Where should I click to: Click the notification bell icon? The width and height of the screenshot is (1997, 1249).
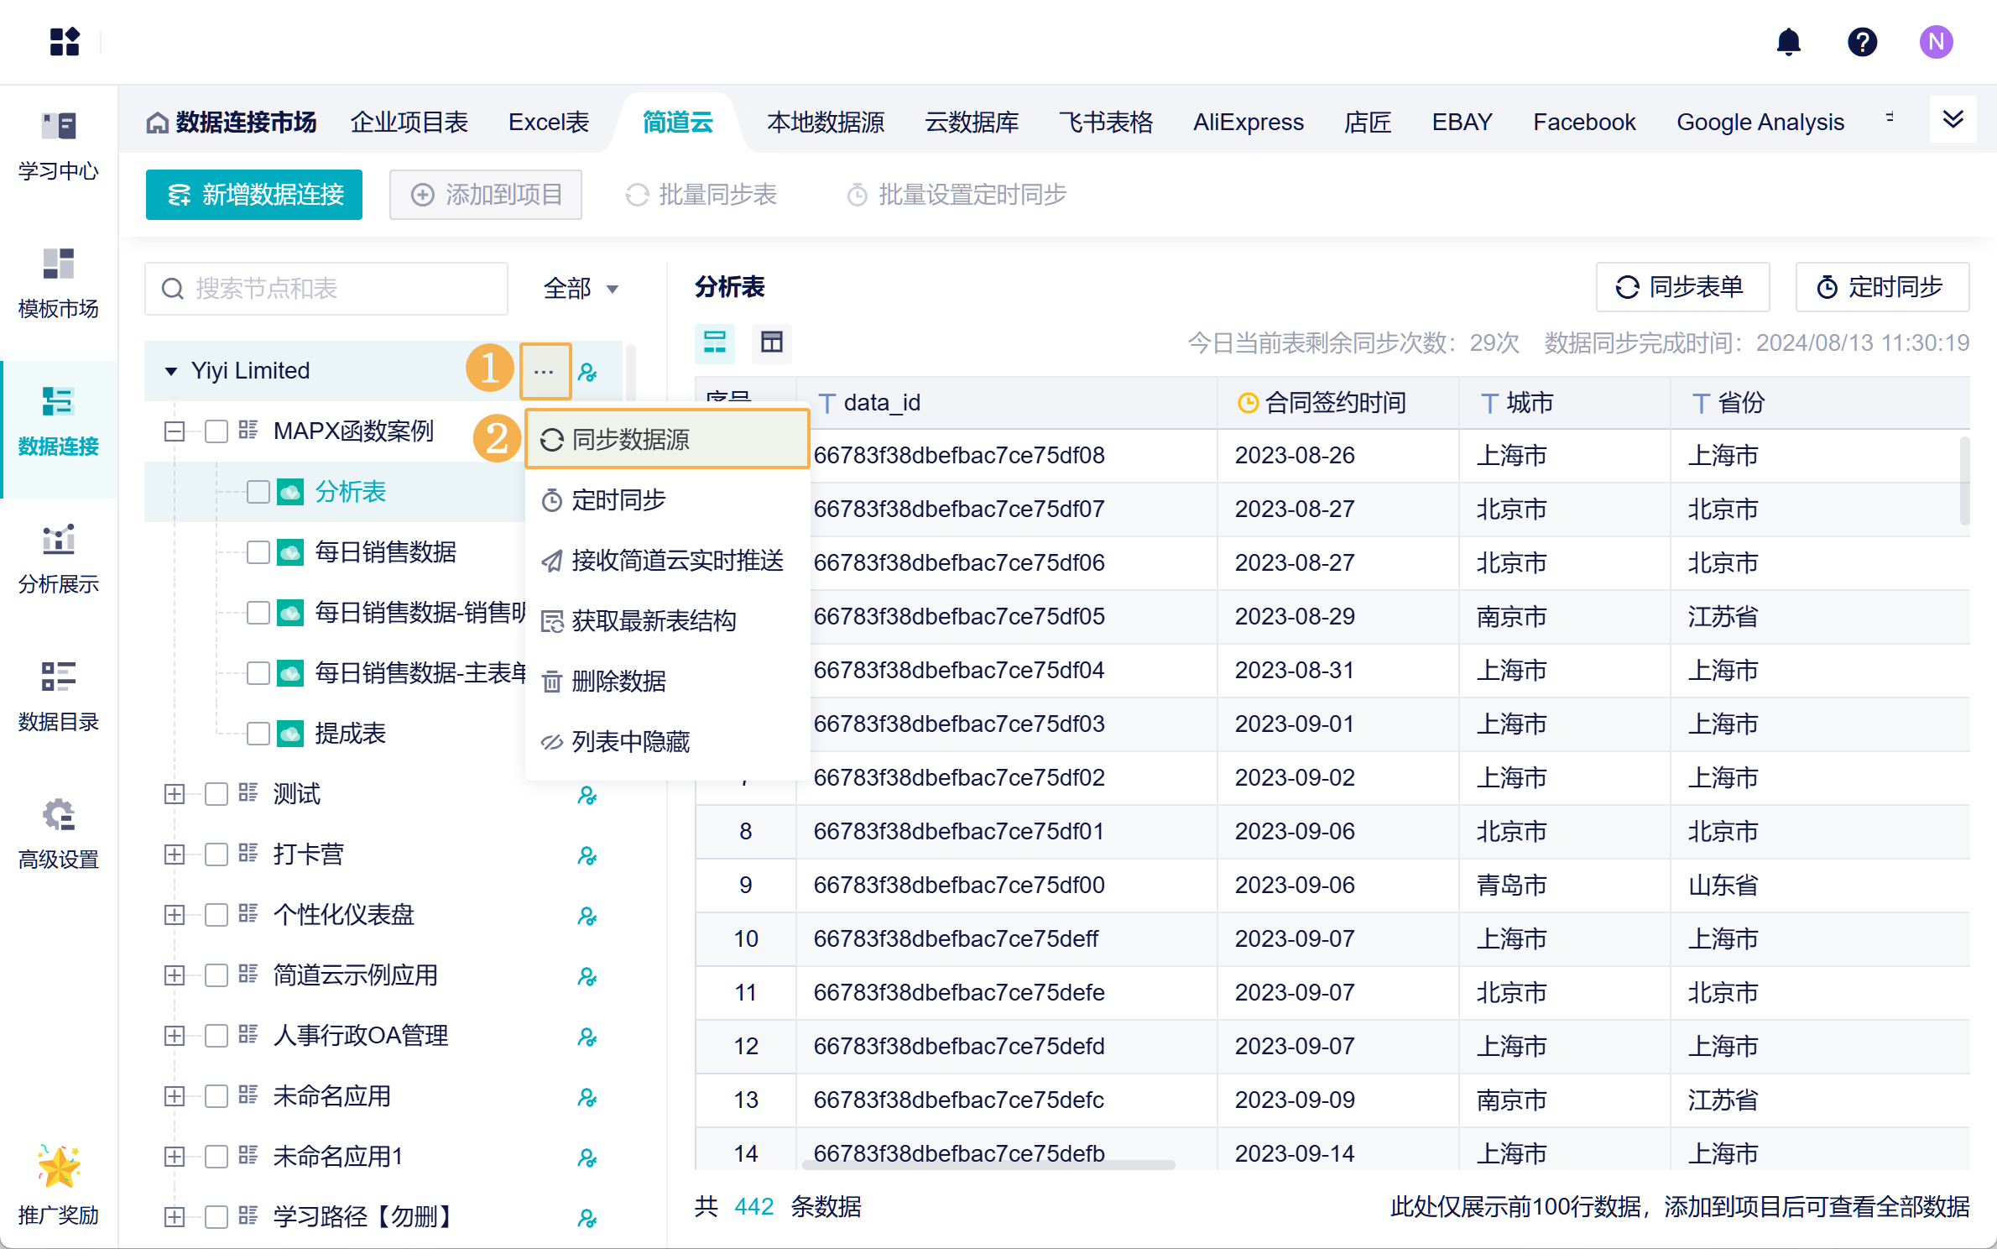(x=1788, y=42)
